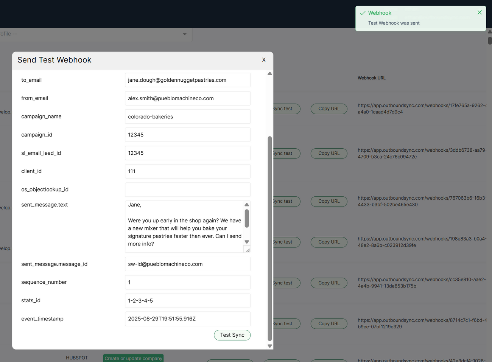This screenshot has width=492, height=362.
Task: Click Copy URL for the webhook ending in d7d9c4
Action: [x=329, y=109]
